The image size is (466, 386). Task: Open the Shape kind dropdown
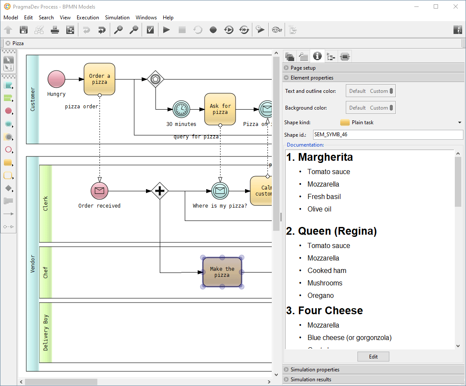(460, 123)
